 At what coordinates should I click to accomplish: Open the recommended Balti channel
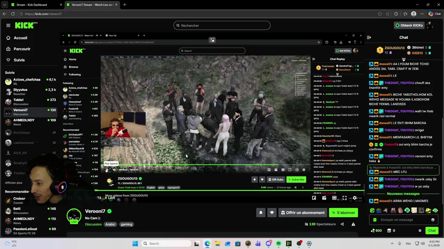31,211
